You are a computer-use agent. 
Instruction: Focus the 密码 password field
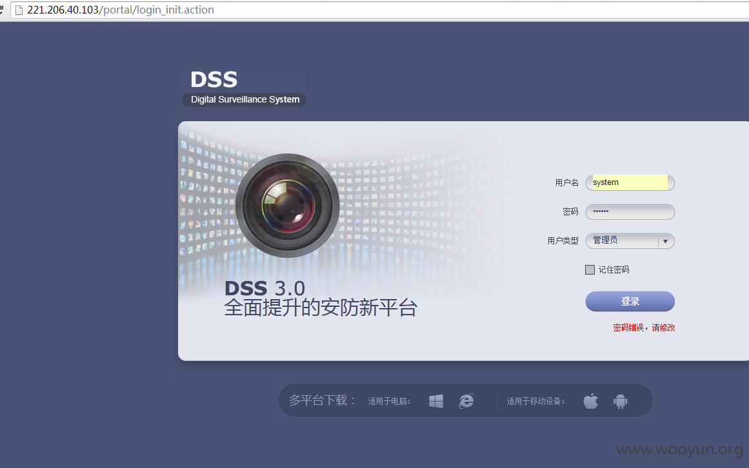(630, 212)
